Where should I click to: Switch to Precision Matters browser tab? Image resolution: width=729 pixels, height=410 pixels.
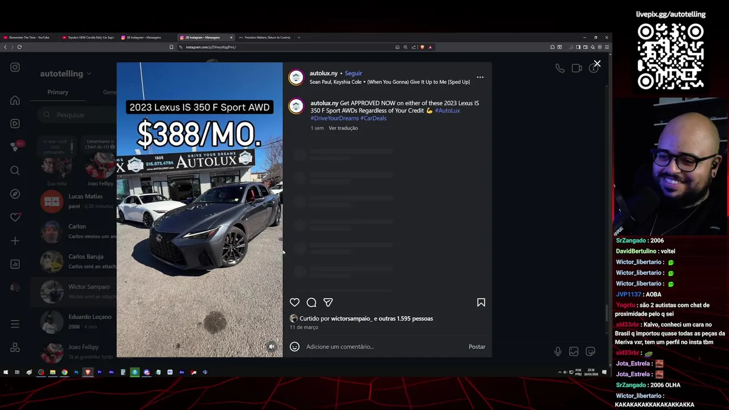pyautogui.click(x=265, y=38)
